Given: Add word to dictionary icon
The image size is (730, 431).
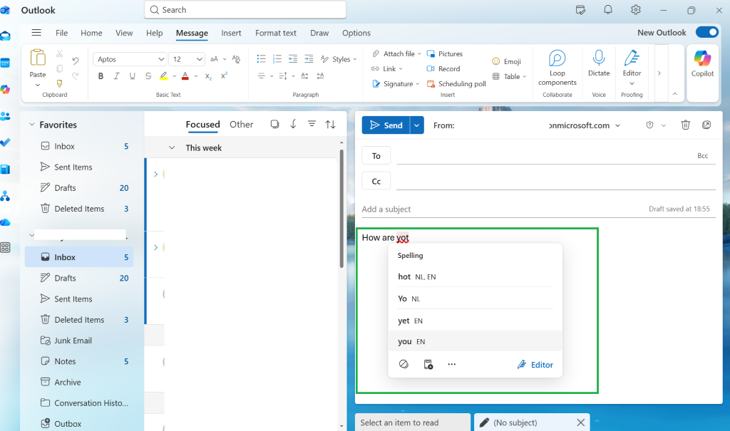Looking at the screenshot, I should coord(428,365).
